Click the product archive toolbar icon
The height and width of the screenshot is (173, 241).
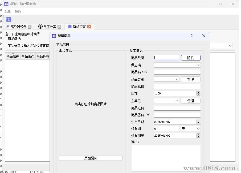pos(9,19)
